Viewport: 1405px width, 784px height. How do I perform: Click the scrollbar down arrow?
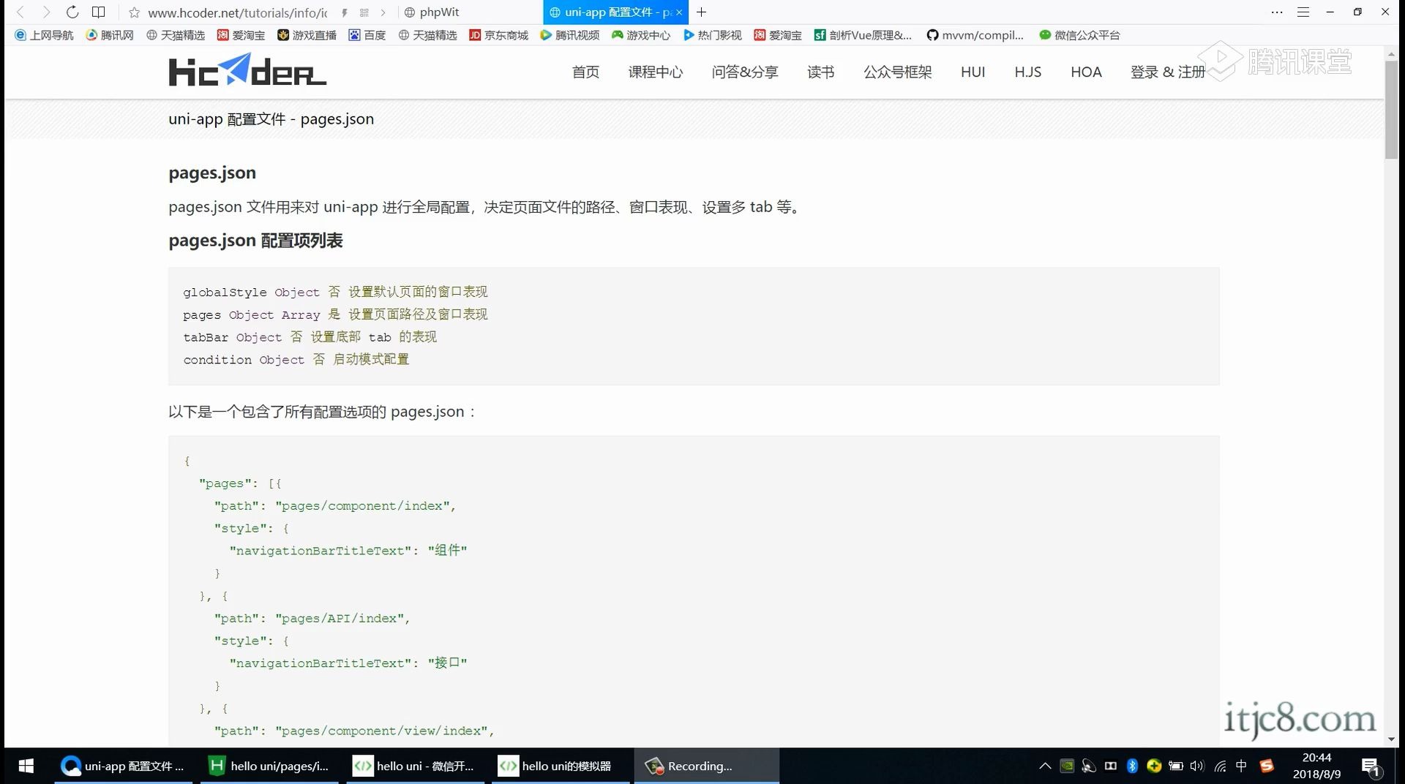[1391, 739]
